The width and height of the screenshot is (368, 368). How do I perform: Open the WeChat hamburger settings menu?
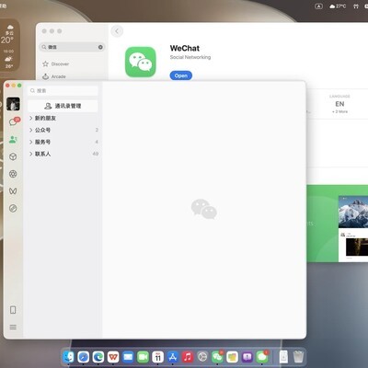tap(13, 327)
